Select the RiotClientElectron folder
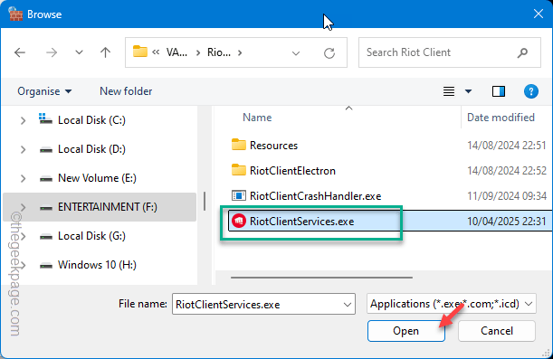This screenshot has height=359, width=553. tap(292, 171)
